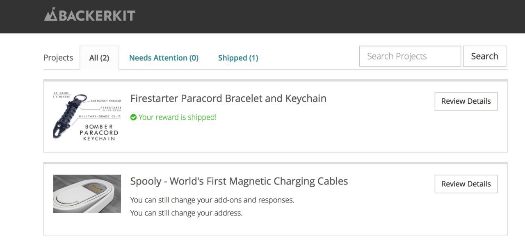
Task: Click the Spooly Magnetic Charging Cables title
Action: [239, 181]
